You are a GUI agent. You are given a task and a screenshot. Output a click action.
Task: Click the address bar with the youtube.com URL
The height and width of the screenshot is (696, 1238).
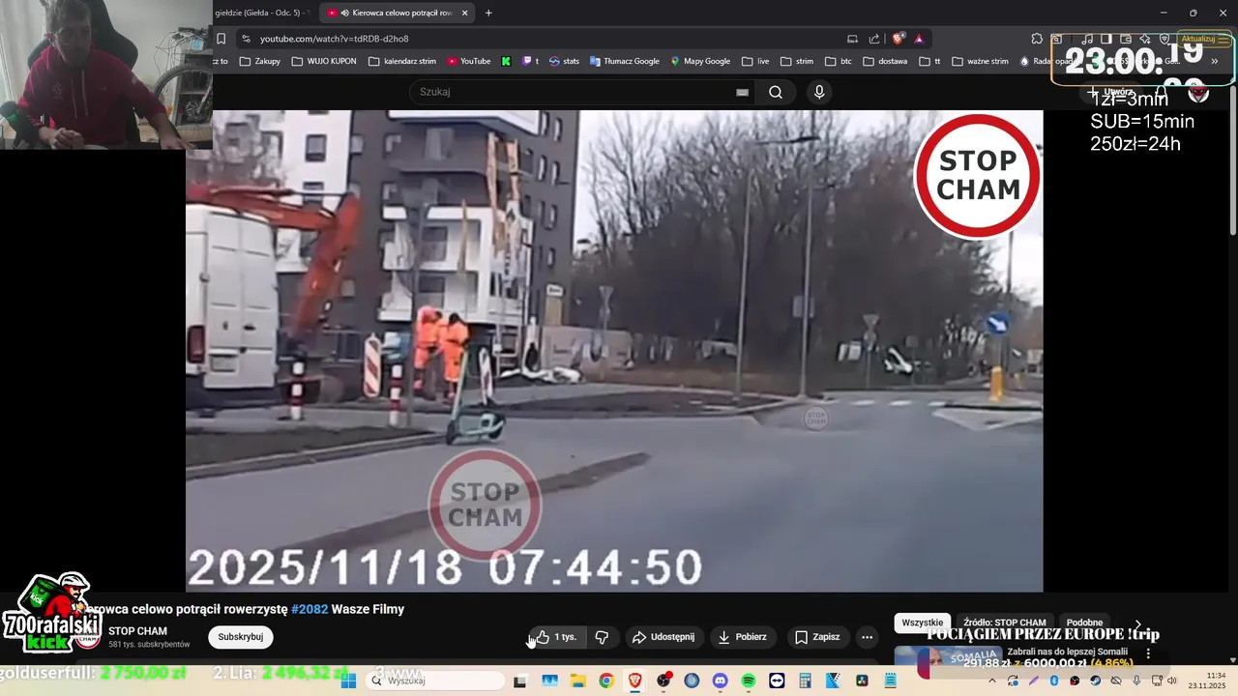coord(542,39)
